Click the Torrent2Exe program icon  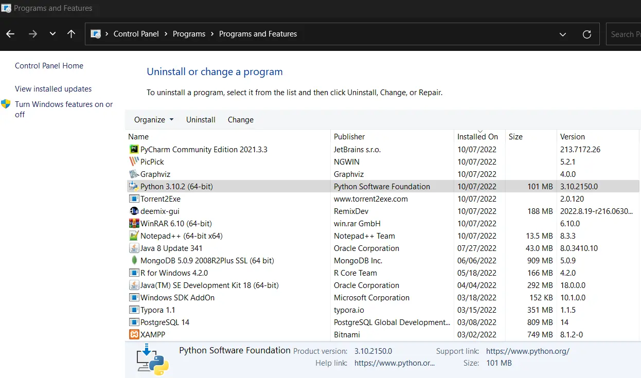tap(134, 199)
